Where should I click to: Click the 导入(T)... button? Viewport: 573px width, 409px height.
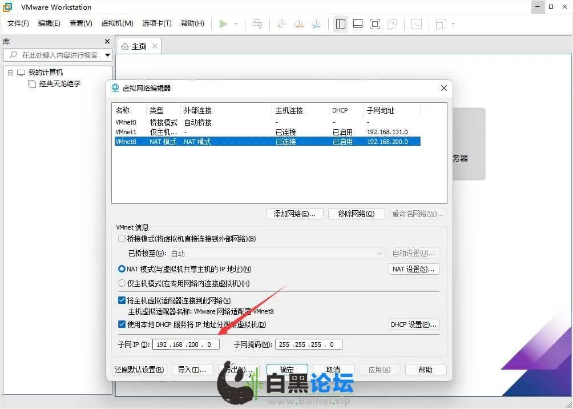tap(192, 370)
